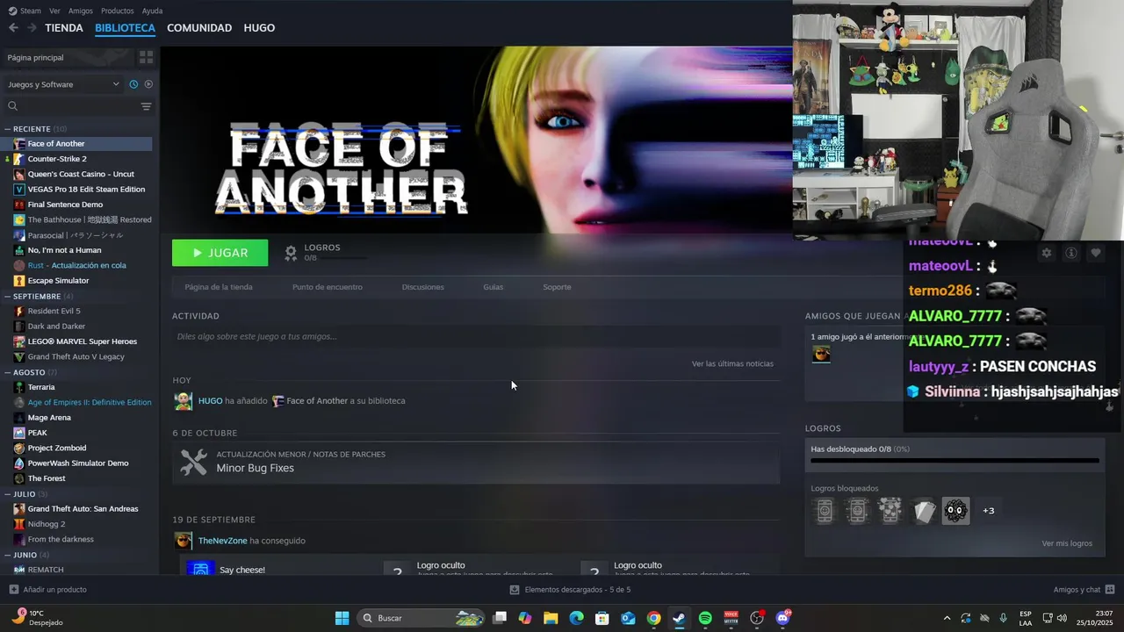This screenshot has height=632, width=1124.
Task: Open the Soporte link
Action: point(557,287)
